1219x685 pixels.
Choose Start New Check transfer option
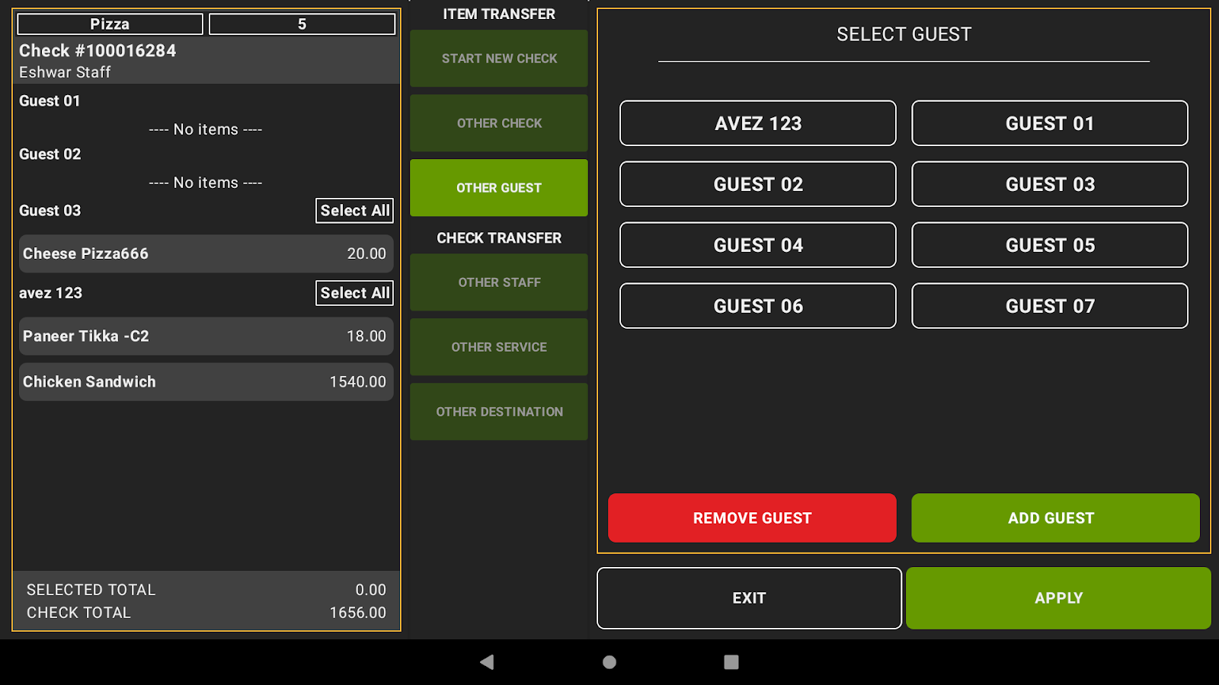coord(499,59)
